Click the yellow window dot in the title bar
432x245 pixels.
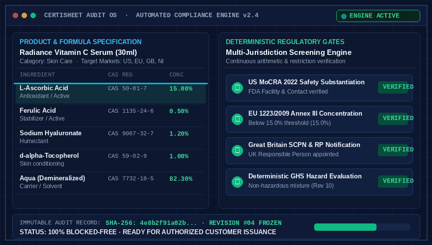(24, 15)
